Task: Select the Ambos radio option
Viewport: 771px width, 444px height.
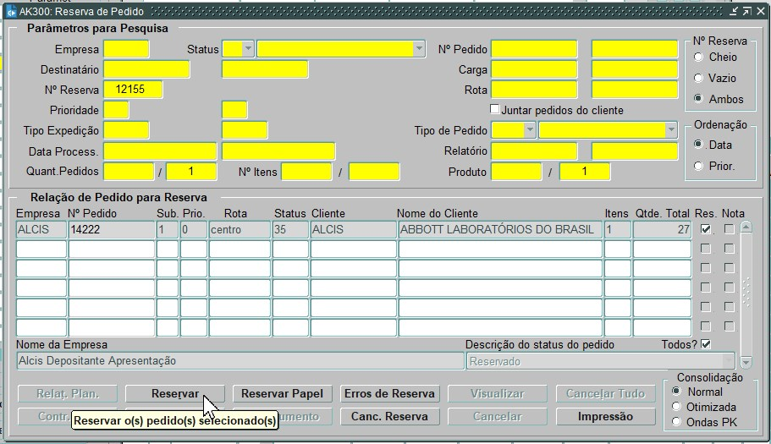Action: coord(698,99)
